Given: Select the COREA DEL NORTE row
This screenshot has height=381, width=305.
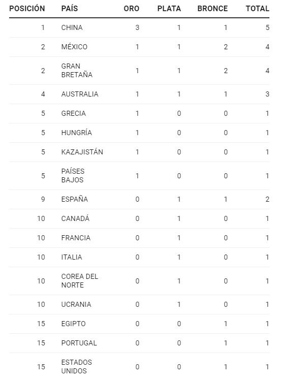Looking at the screenshot, I should coord(79,281).
